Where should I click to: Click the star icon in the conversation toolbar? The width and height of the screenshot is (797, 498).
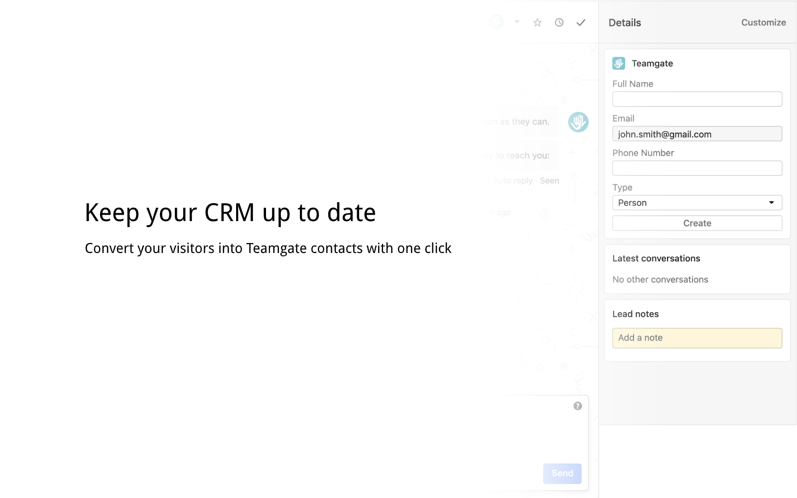537,22
